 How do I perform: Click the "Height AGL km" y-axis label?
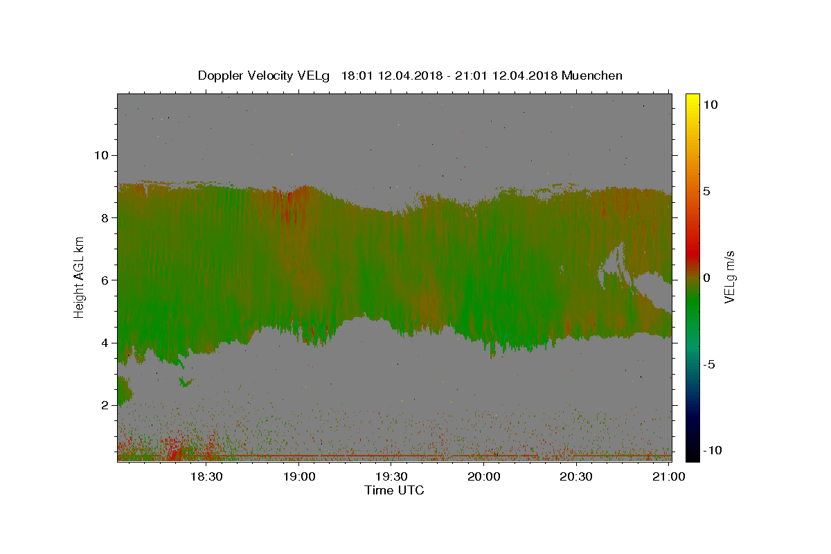[x=80, y=277]
